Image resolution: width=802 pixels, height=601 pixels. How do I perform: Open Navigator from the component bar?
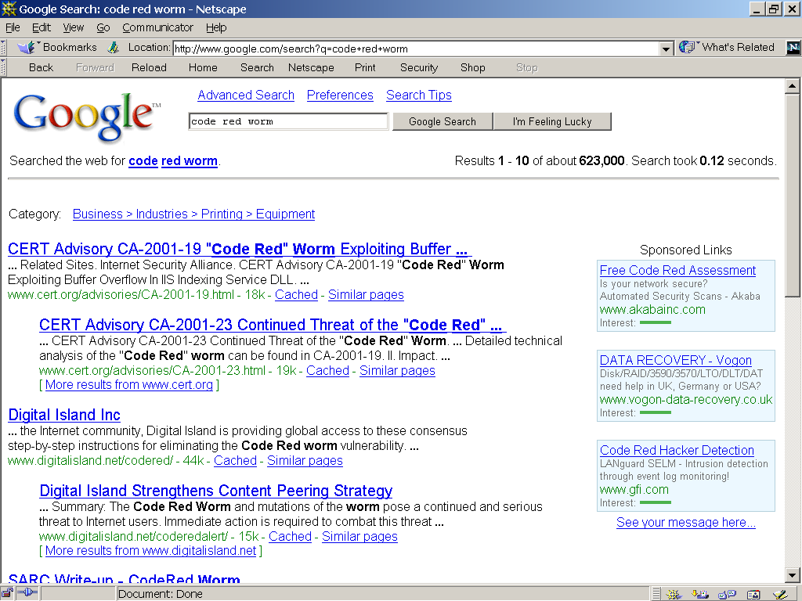click(673, 594)
